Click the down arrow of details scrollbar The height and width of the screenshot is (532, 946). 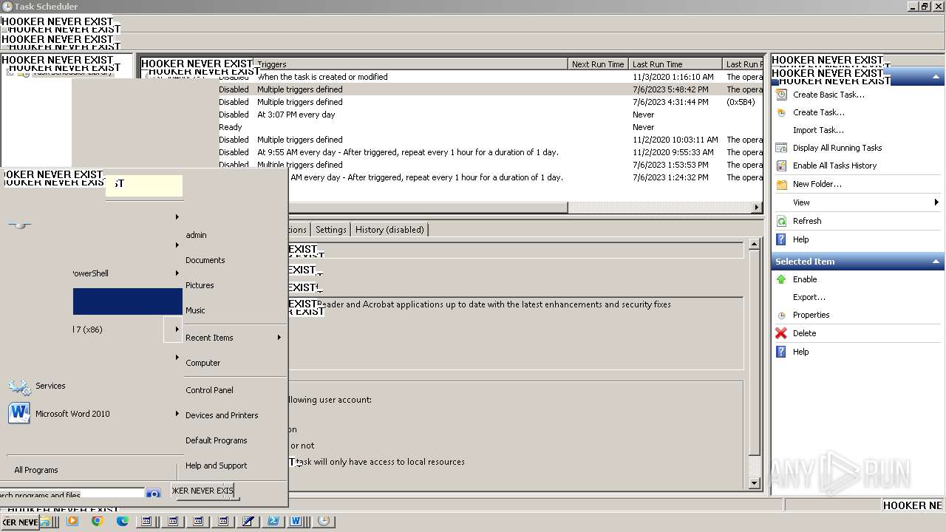[754, 483]
